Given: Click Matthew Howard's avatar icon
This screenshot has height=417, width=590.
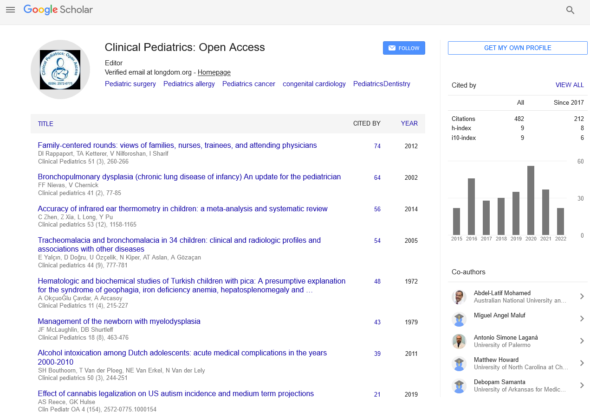Looking at the screenshot, I should click(x=459, y=364).
